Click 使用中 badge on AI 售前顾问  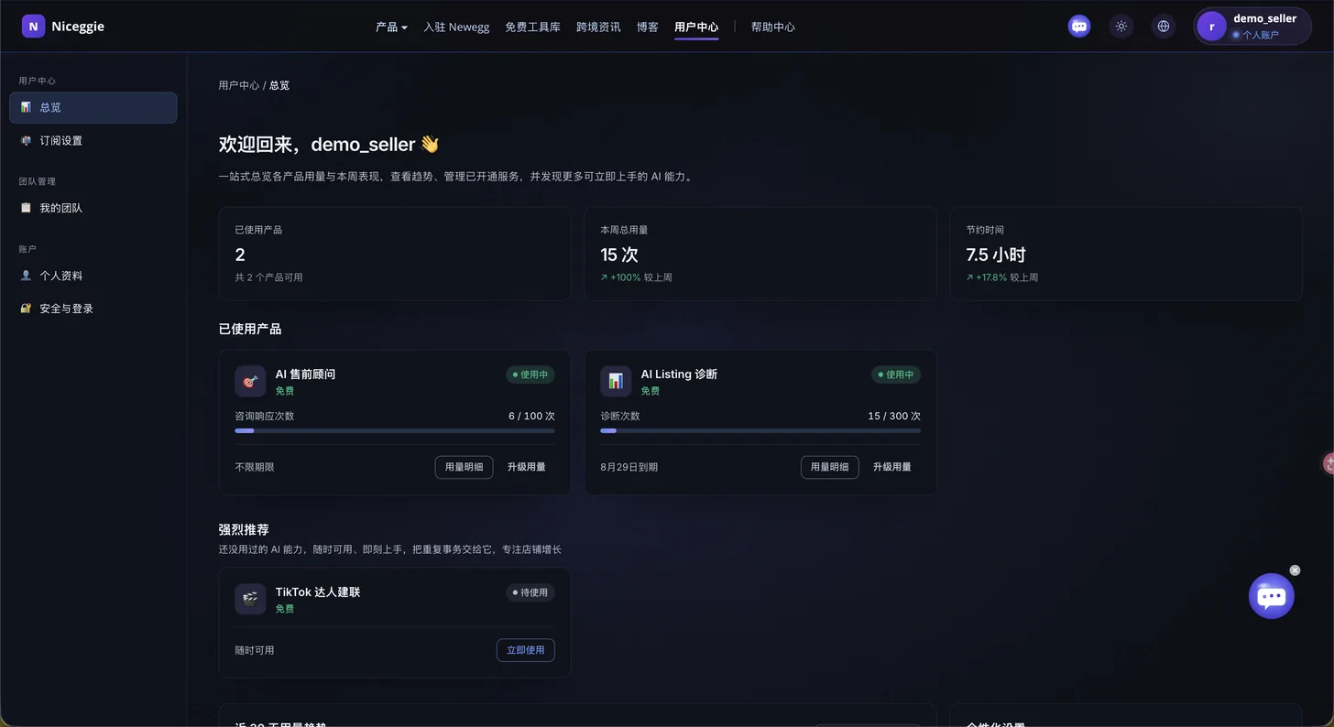[x=530, y=374]
